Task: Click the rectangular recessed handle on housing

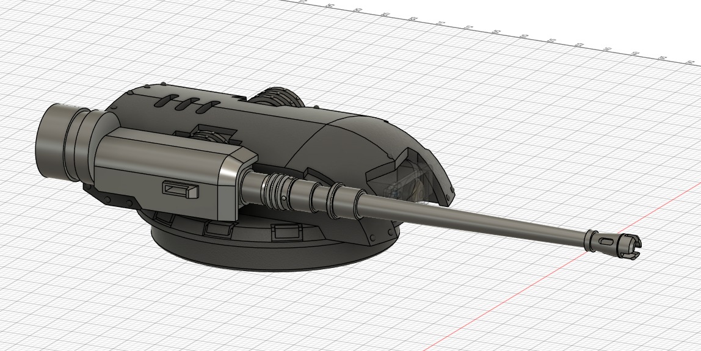Action: click(180, 189)
